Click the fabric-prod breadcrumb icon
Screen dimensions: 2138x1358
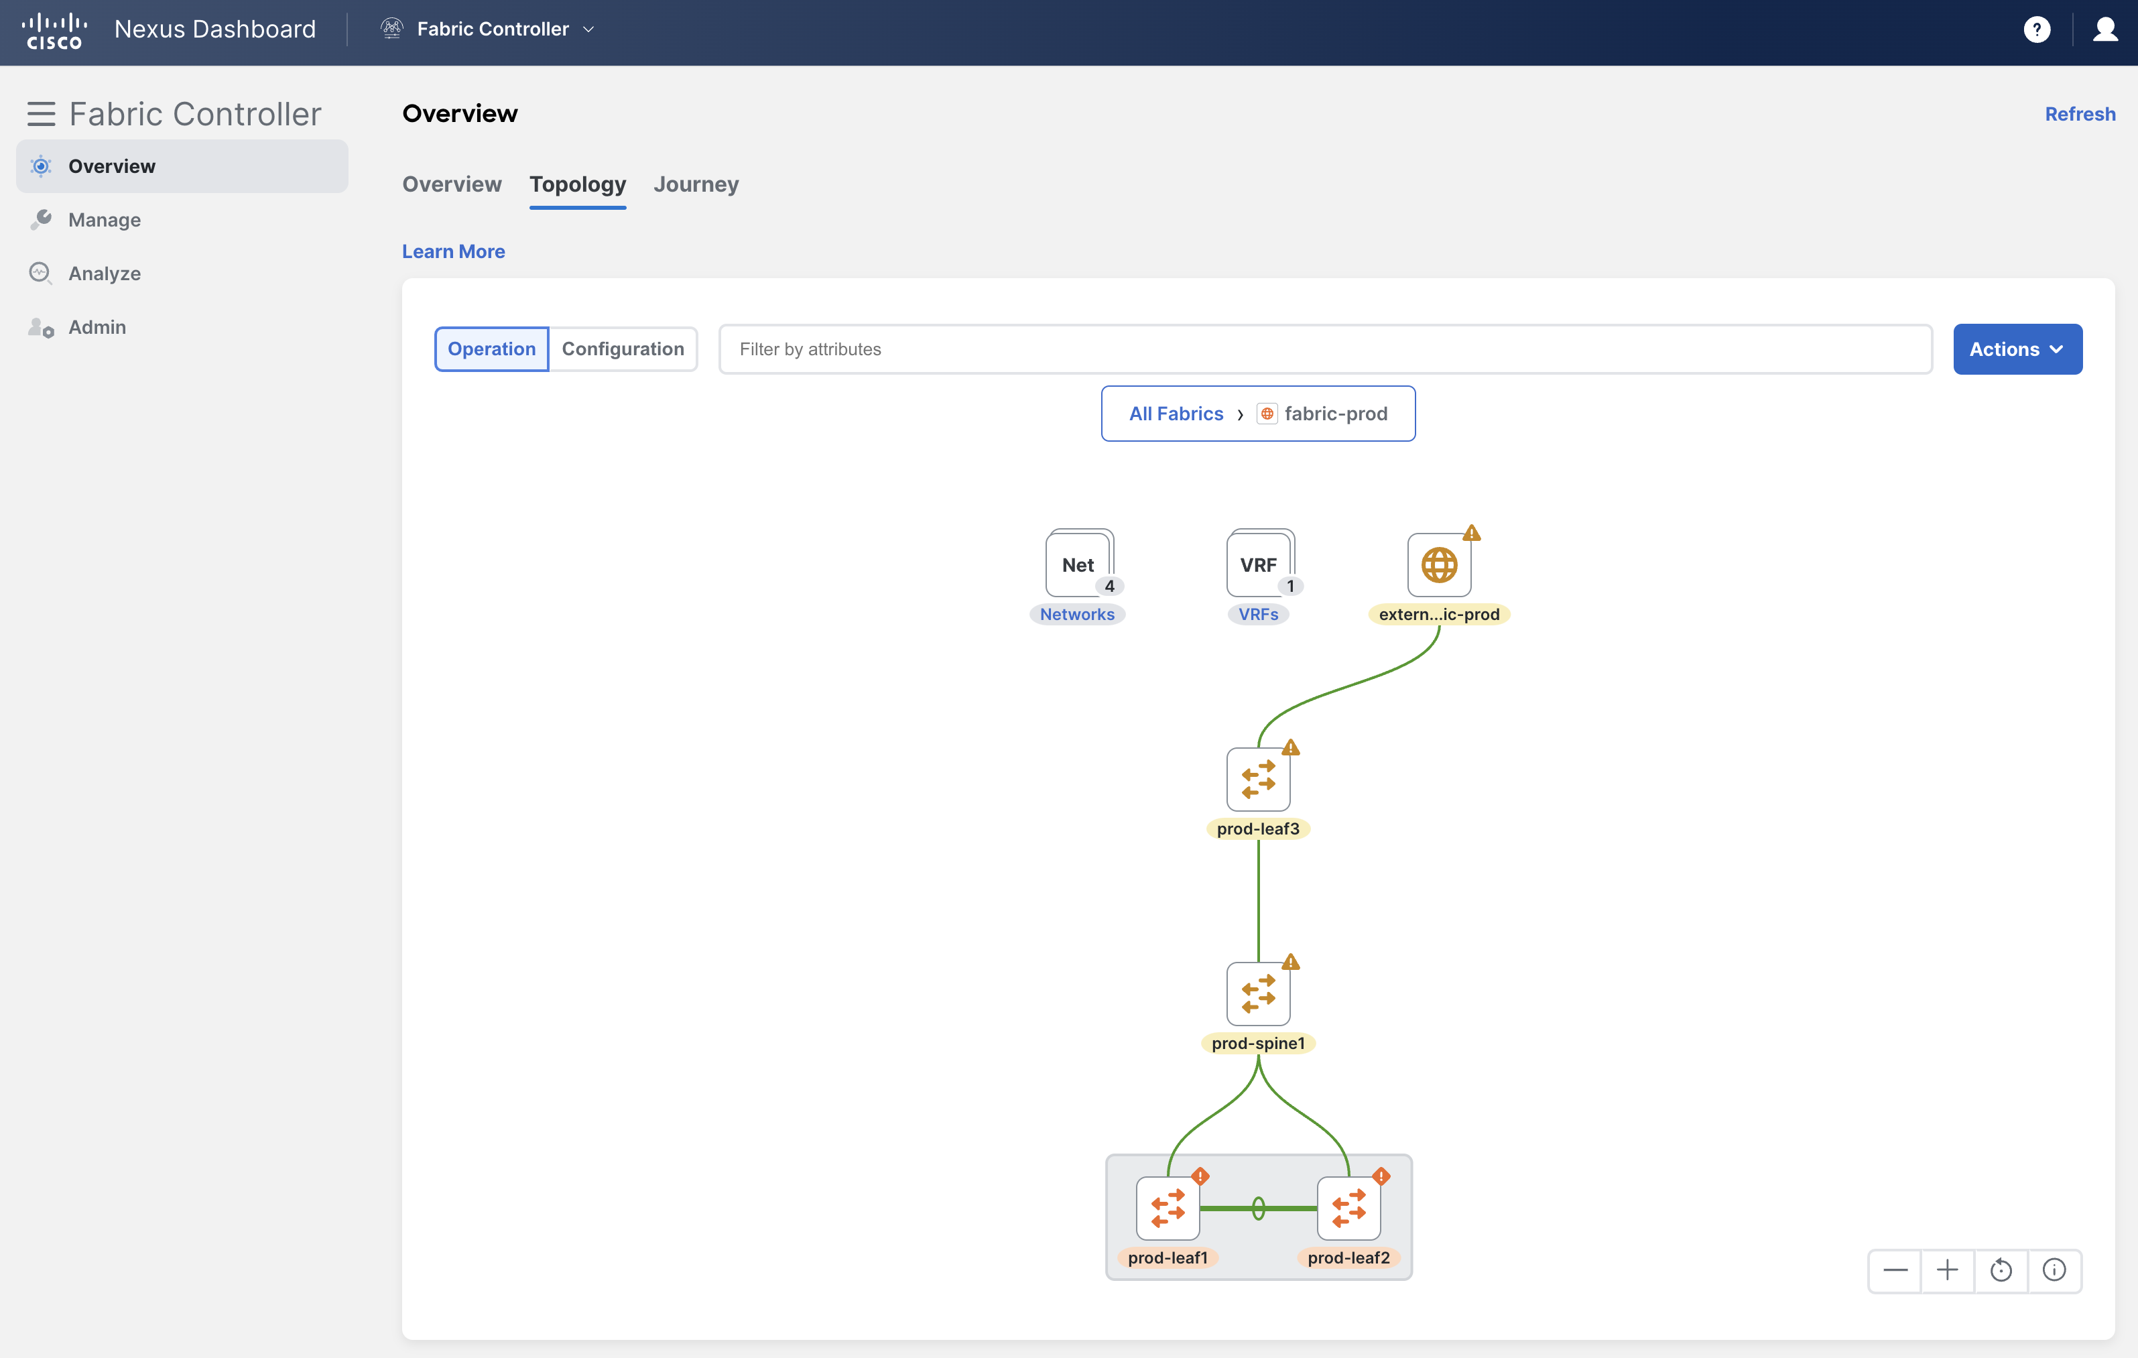pyautogui.click(x=1267, y=414)
